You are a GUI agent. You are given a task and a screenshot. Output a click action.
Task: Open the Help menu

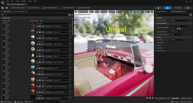(35, 1)
